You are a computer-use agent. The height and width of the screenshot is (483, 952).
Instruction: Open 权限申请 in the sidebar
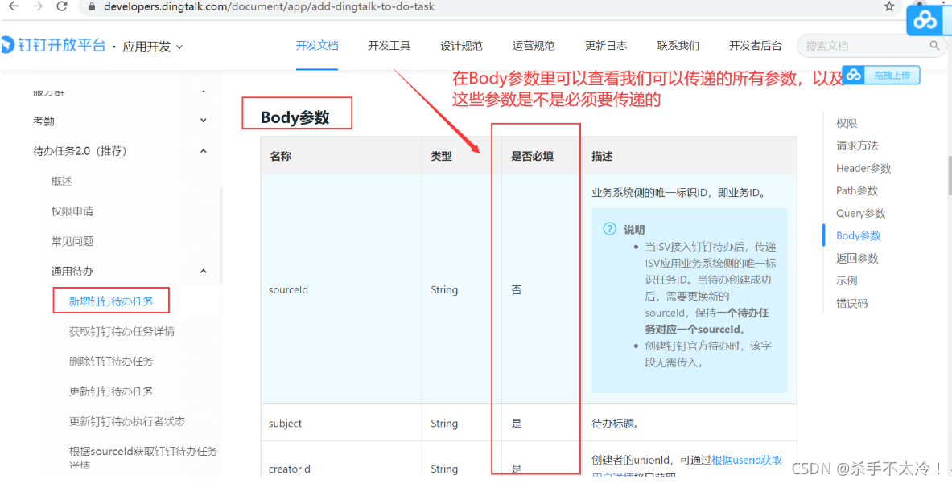(72, 211)
